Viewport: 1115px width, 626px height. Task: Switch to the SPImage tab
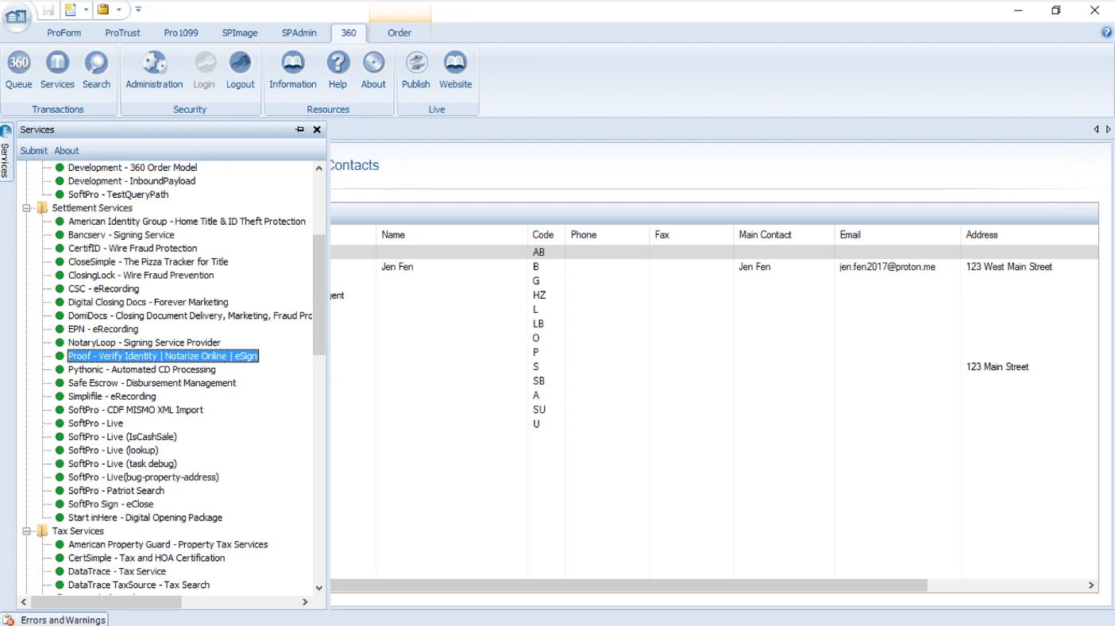tap(240, 33)
